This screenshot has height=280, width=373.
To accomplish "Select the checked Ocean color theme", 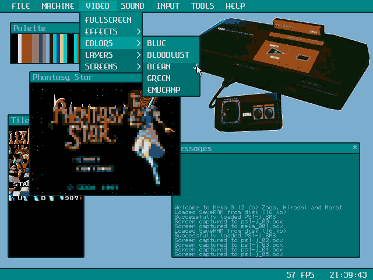I will (171, 66).
